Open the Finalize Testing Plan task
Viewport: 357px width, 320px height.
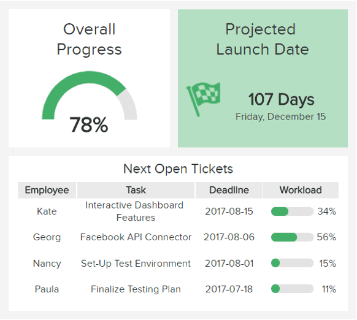pyautogui.click(x=136, y=289)
